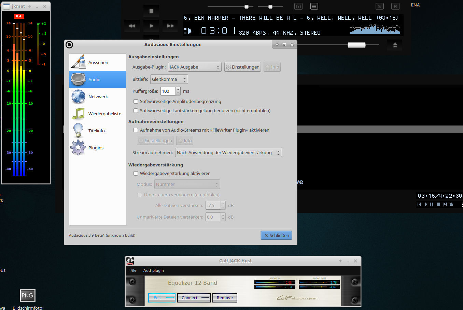Screen dimensions: 463x310
Task: Click Schließen to close settings
Action: [x=276, y=235]
